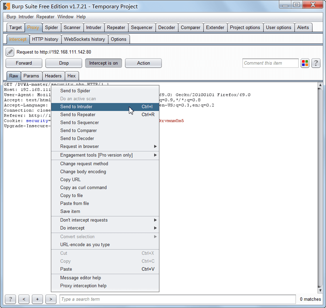Open the highlight color picker icon

[x=305, y=63]
